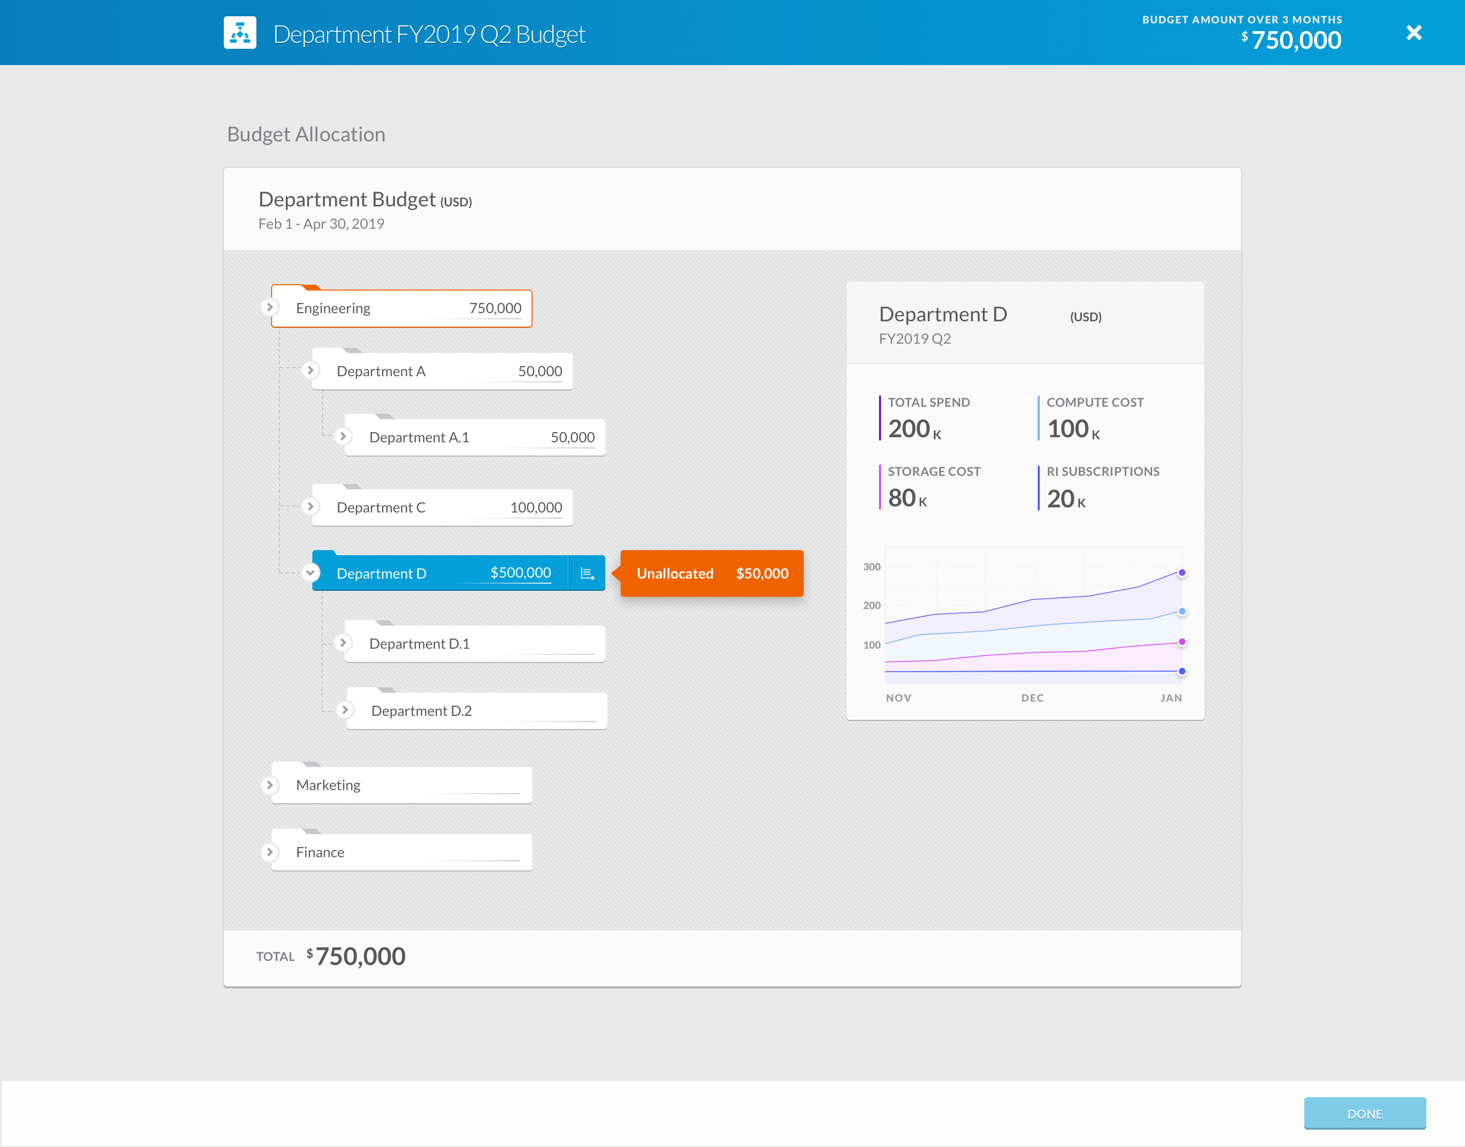Click the purple total spend chart point

(1182, 573)
